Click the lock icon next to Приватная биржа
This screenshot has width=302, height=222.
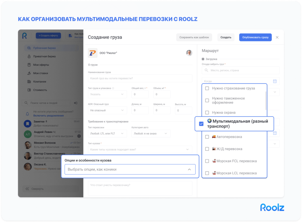(29, 57)
